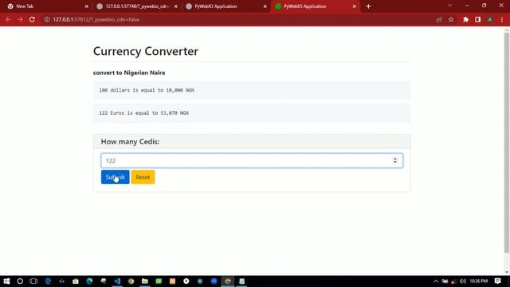510x287 pixels.
Task: Open Visual Studio Code in taskbar
Action: point(117,281)
